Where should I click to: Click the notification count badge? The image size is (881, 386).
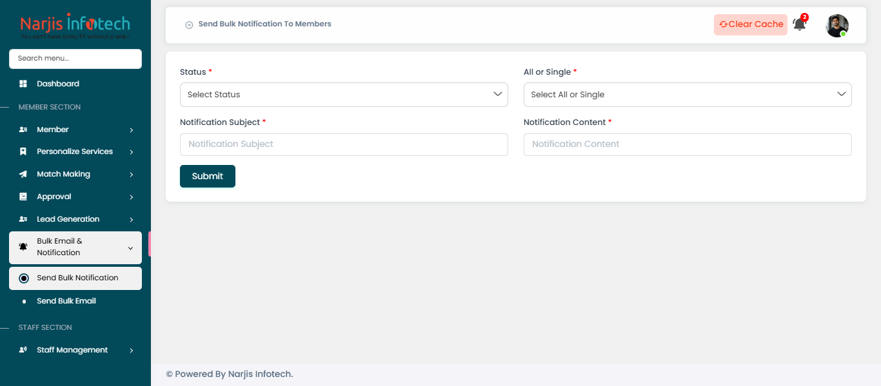(804, 17)
